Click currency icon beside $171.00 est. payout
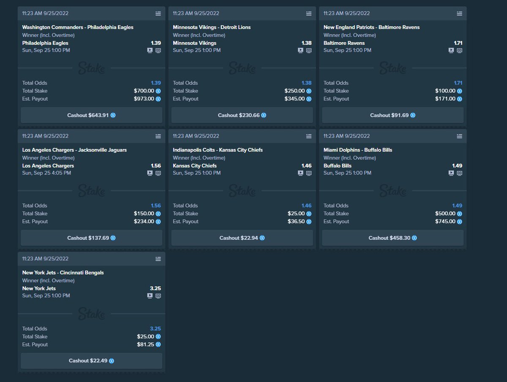Viewport: 507px width, 382px height. [460, 99]
